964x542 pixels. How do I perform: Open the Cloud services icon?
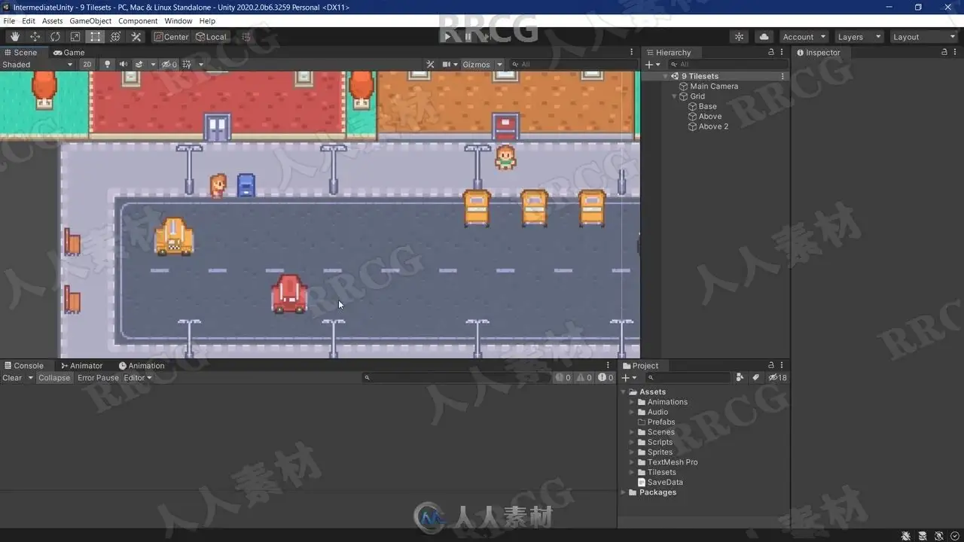[764, 37]
